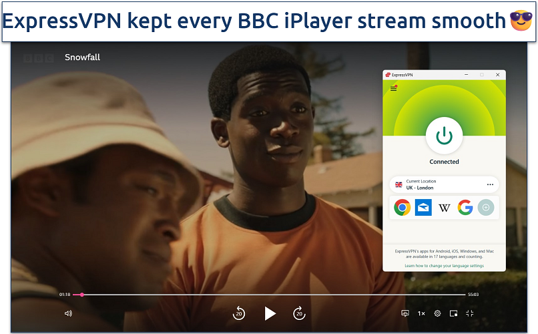Launch the Chrome shortcut in ExpressVPN

(402, 208)
